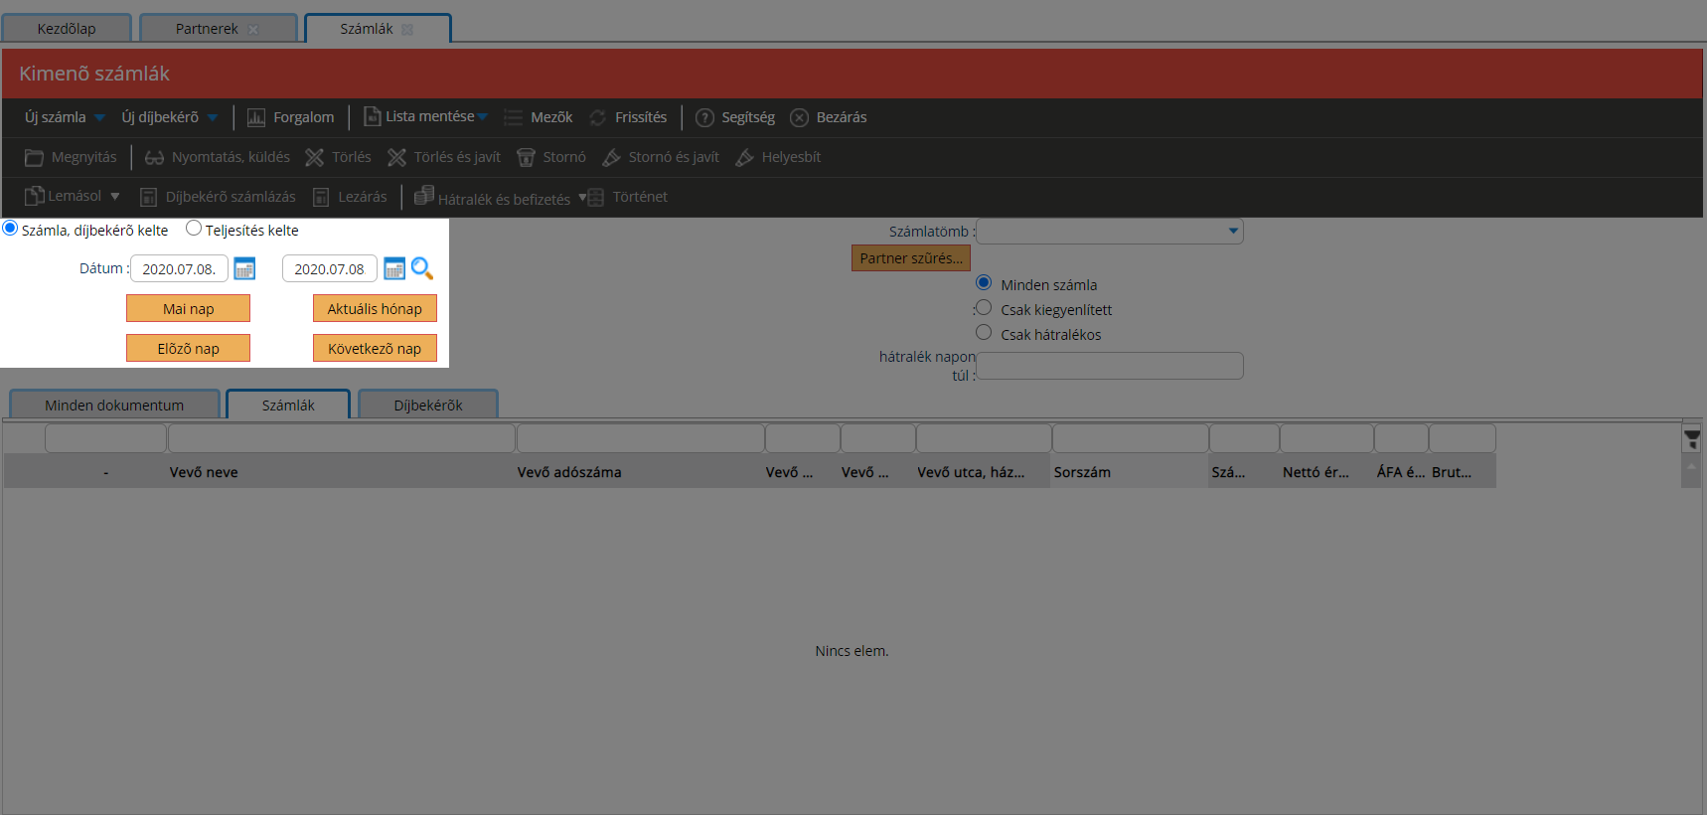Open the Segítség help icon

(704, 117)
